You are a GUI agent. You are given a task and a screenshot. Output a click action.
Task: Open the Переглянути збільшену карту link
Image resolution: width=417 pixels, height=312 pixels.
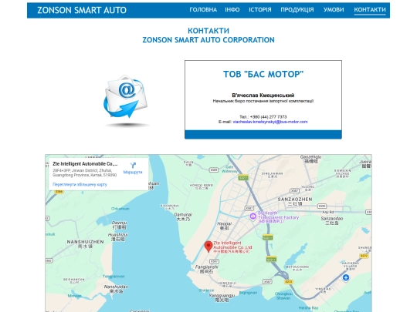click(80, 184)
